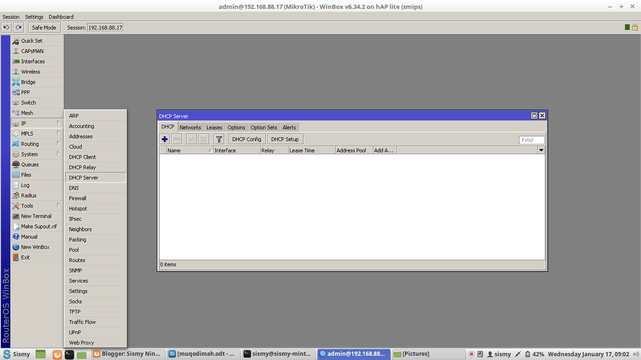Click the DHCP Setup button

(x=285, y=139)
